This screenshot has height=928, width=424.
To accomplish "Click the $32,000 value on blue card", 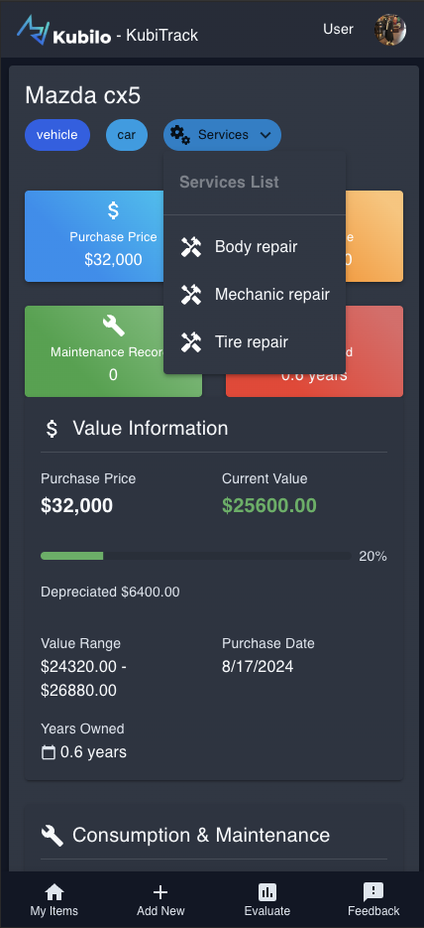I will [x=113, y=259].
